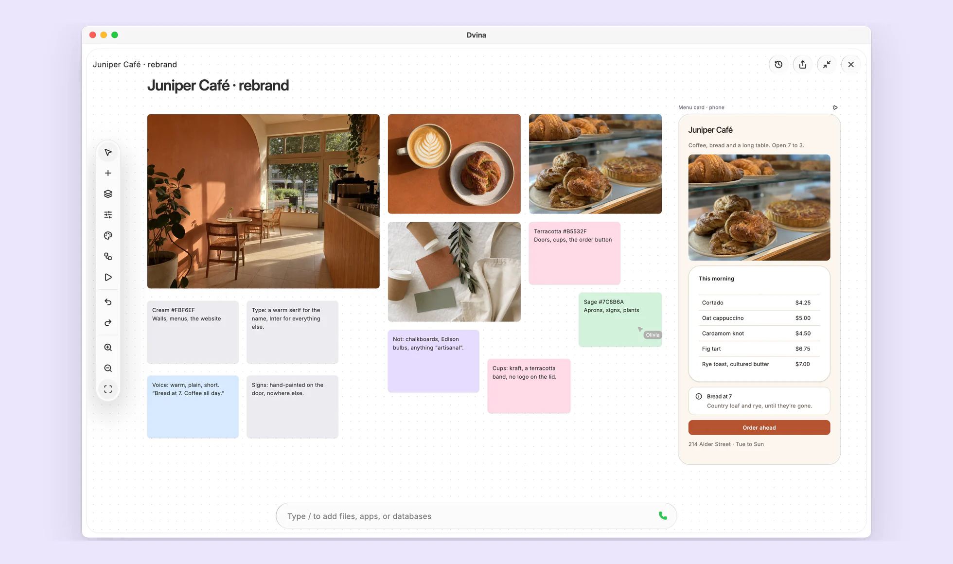The width and height of the screenshot is (953, 564).
Task: Undo the last action
Action: point(108,302)
